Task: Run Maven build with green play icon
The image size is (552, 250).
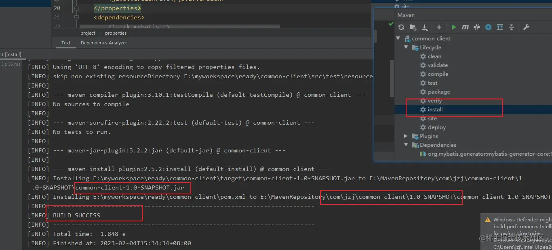Action: (x=454, y=27)
